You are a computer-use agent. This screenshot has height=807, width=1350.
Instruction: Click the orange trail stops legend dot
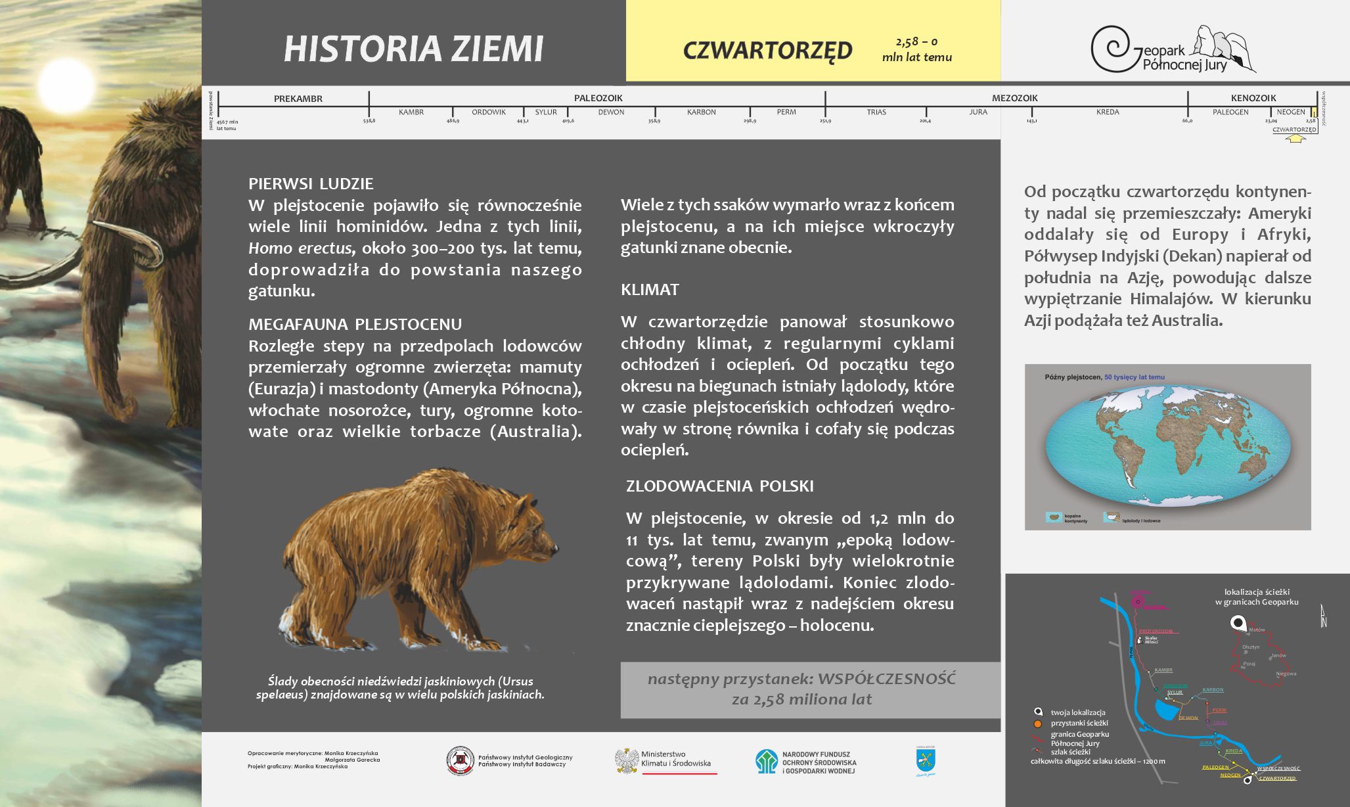1038,724
